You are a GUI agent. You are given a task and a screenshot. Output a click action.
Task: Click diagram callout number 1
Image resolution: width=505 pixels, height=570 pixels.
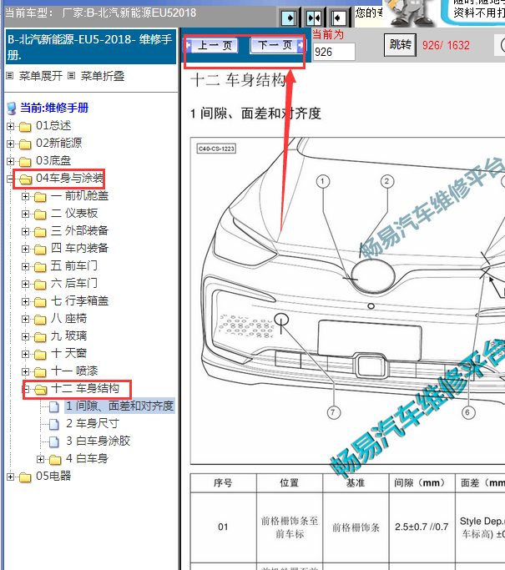pyautogui.click(x=323, y=181)
